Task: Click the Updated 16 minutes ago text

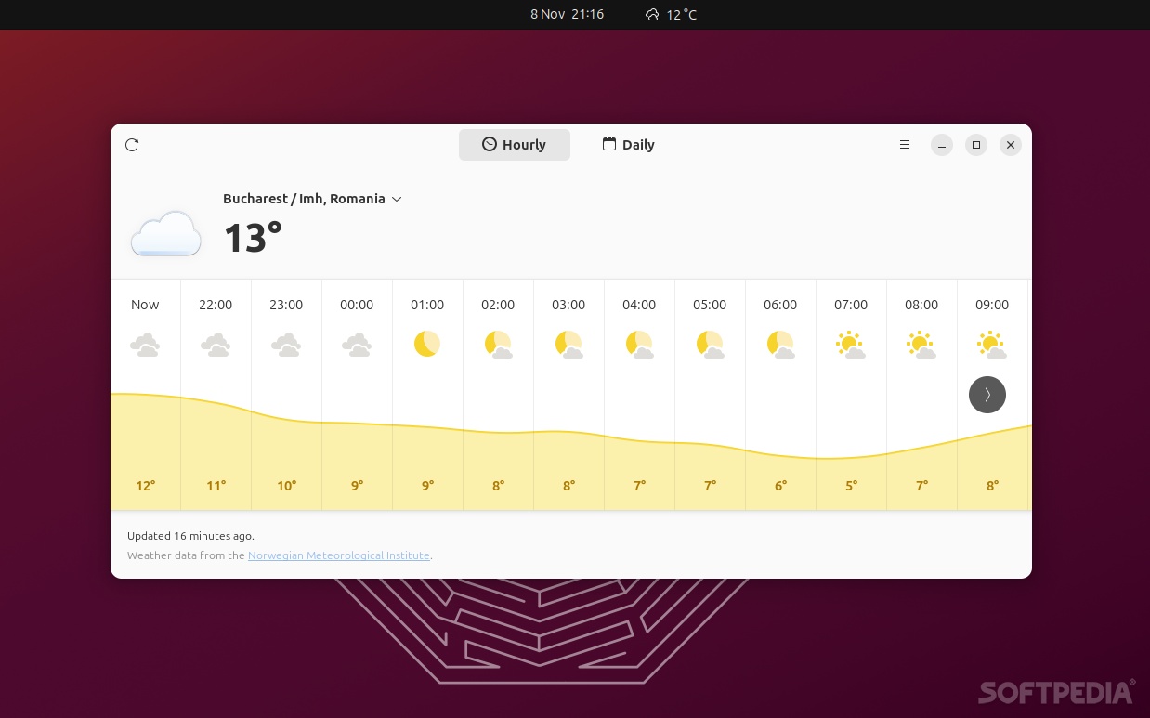Action: (190, 536)
